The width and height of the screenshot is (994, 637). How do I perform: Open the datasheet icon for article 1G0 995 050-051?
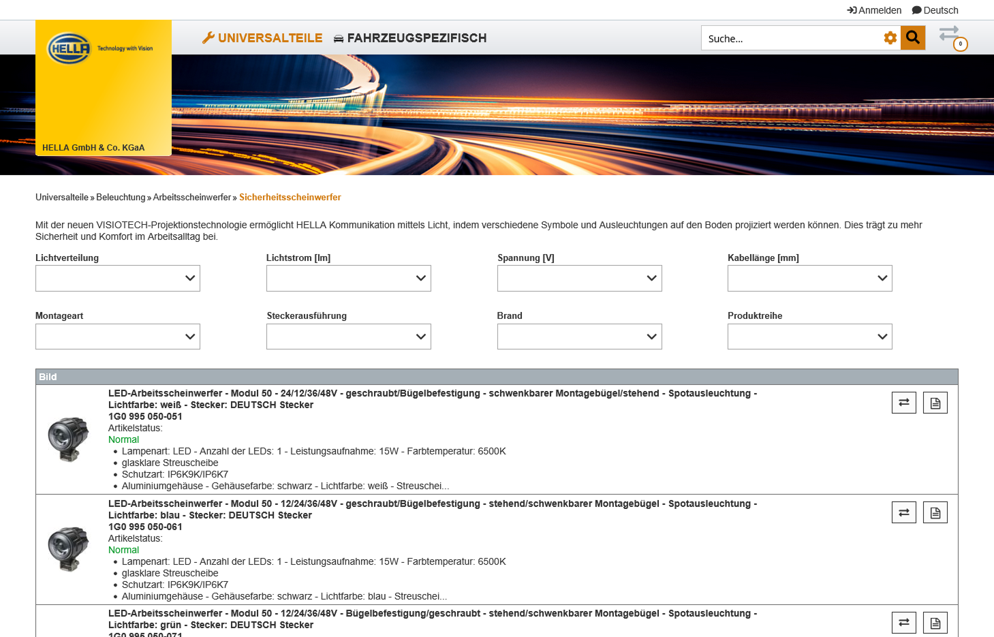(x=935, y=402)
